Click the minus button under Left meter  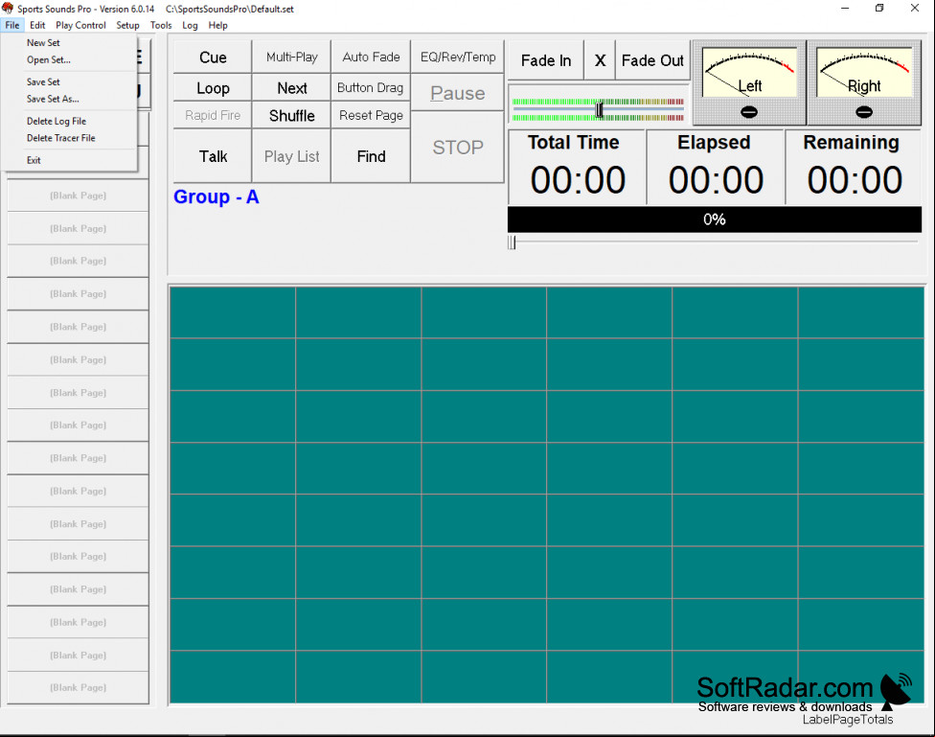point(749,111)
